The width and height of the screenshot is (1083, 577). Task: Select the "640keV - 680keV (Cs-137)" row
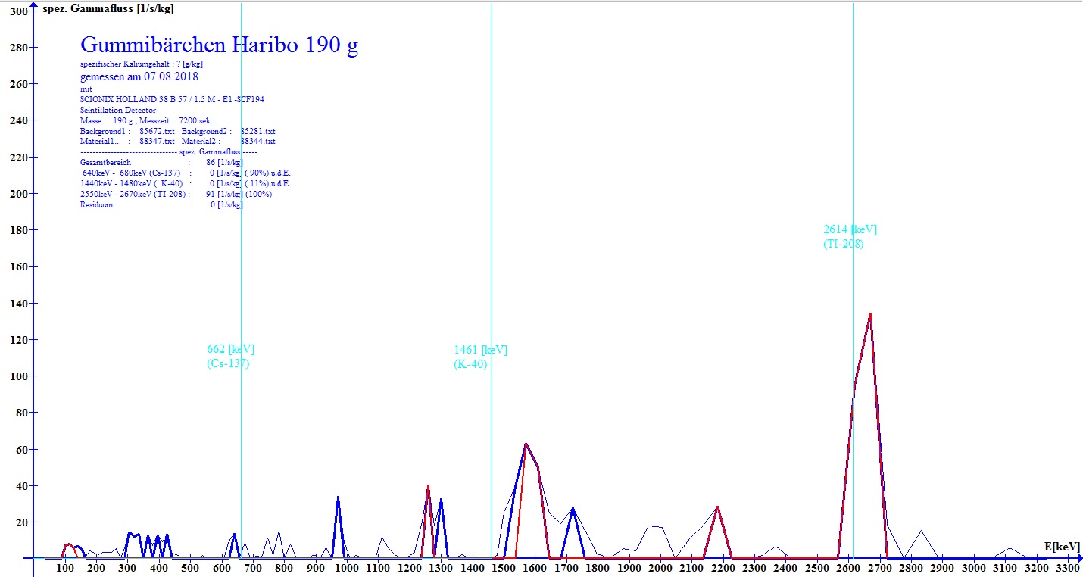tap(186, 173)
